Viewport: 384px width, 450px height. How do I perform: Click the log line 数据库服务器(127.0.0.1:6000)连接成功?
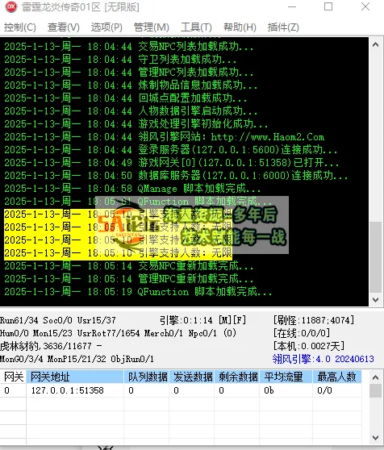176,176
